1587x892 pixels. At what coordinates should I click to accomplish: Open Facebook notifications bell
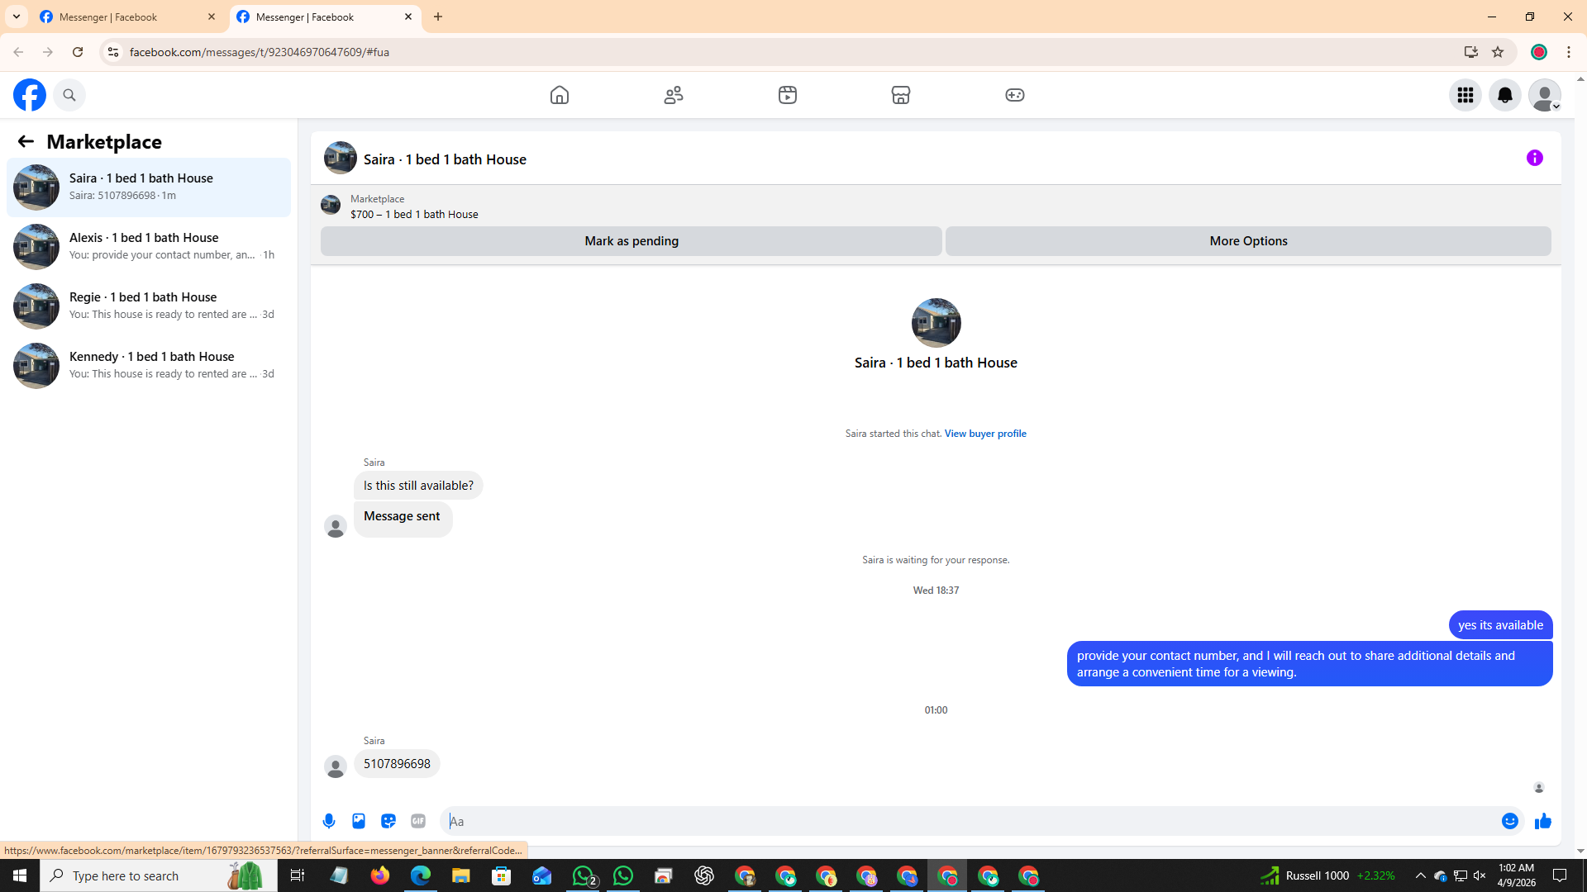click(1504, 95)
